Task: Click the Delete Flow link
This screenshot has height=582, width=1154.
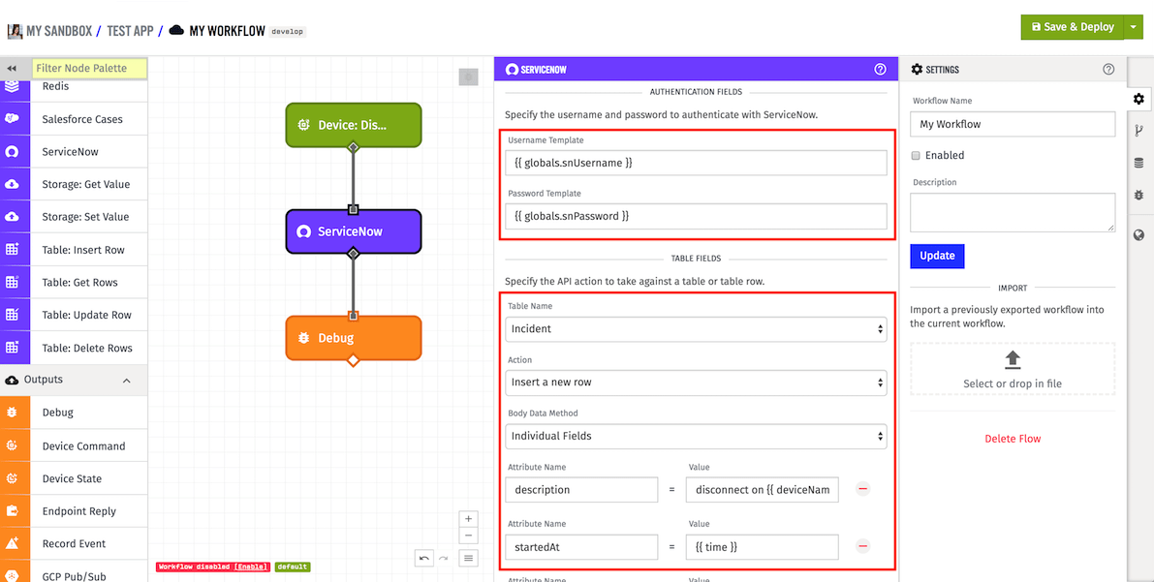Action: pyautogui.click(x=1013, y=439)
